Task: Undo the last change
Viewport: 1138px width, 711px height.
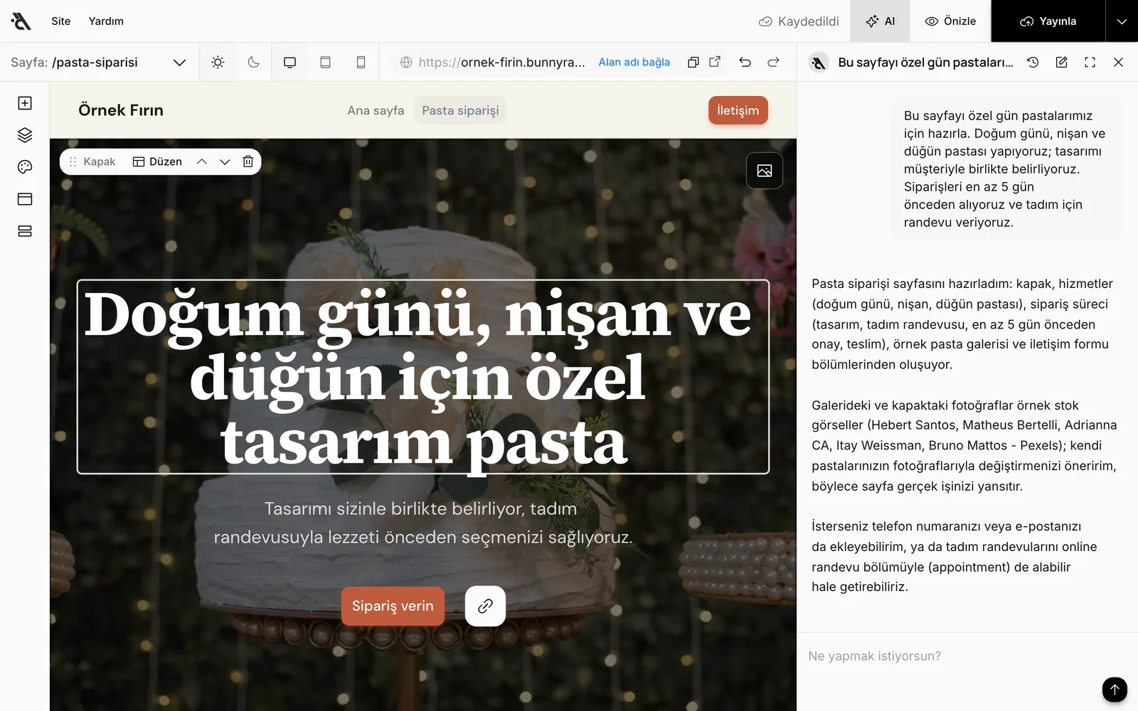Action: [745, 62]
